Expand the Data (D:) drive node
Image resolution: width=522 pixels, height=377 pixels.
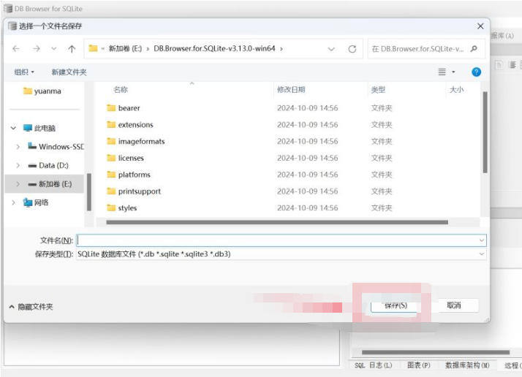point(18,165)
